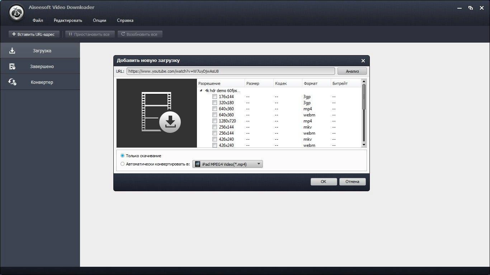Click the Aiseesoft app logo icon
This screenshot has width=490, height=275.
coord(16,13)
